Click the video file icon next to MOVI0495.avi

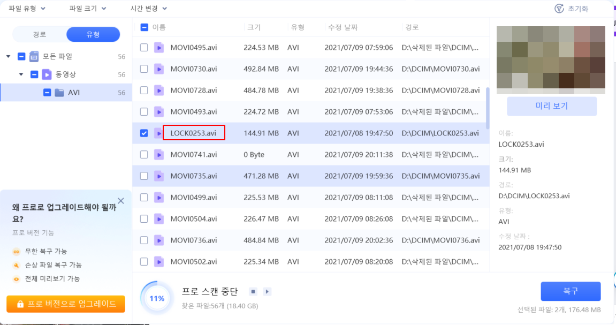[x=159, y=48]
